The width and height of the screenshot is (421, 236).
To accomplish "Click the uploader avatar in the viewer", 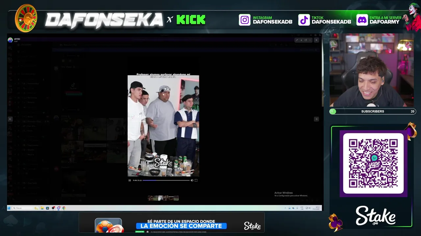I will (x=10, y=40).
